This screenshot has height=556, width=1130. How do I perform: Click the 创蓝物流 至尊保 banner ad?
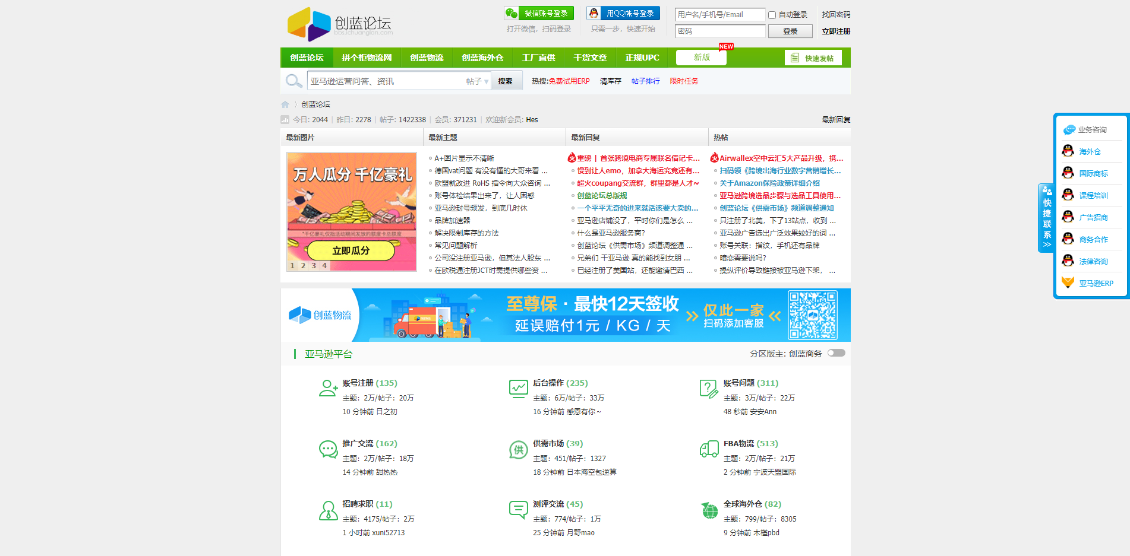(566, 315)
